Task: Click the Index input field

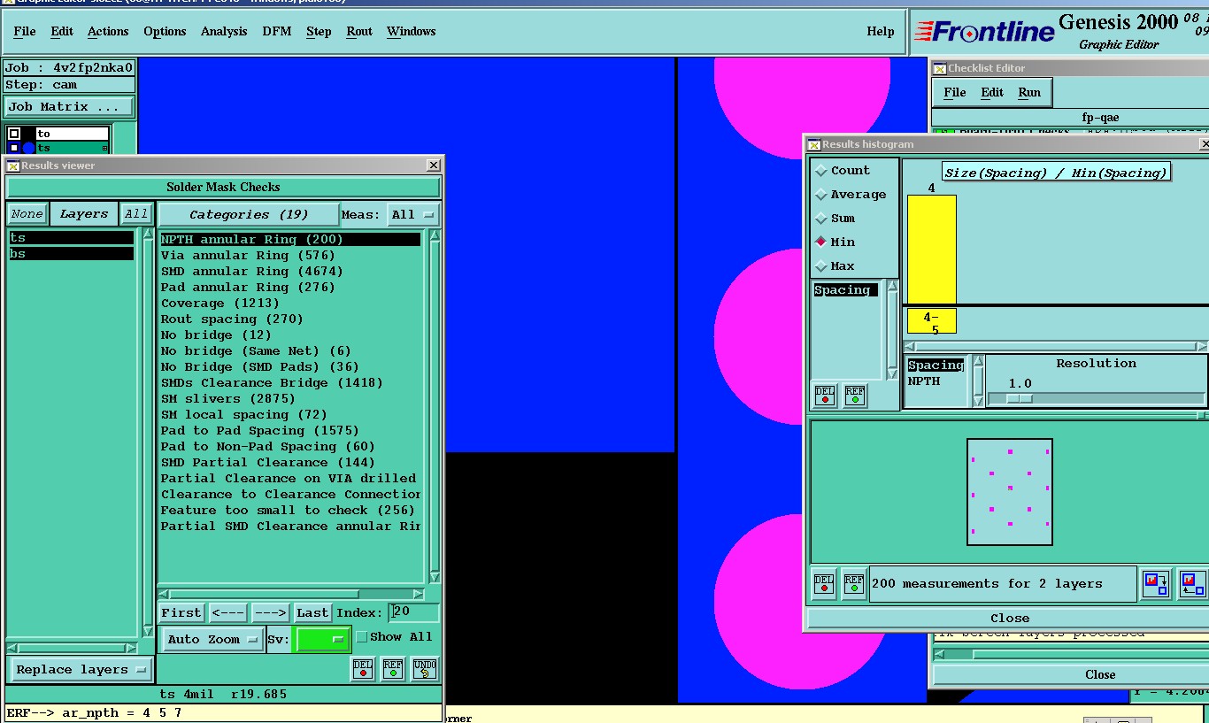Action: pos(414,612)
